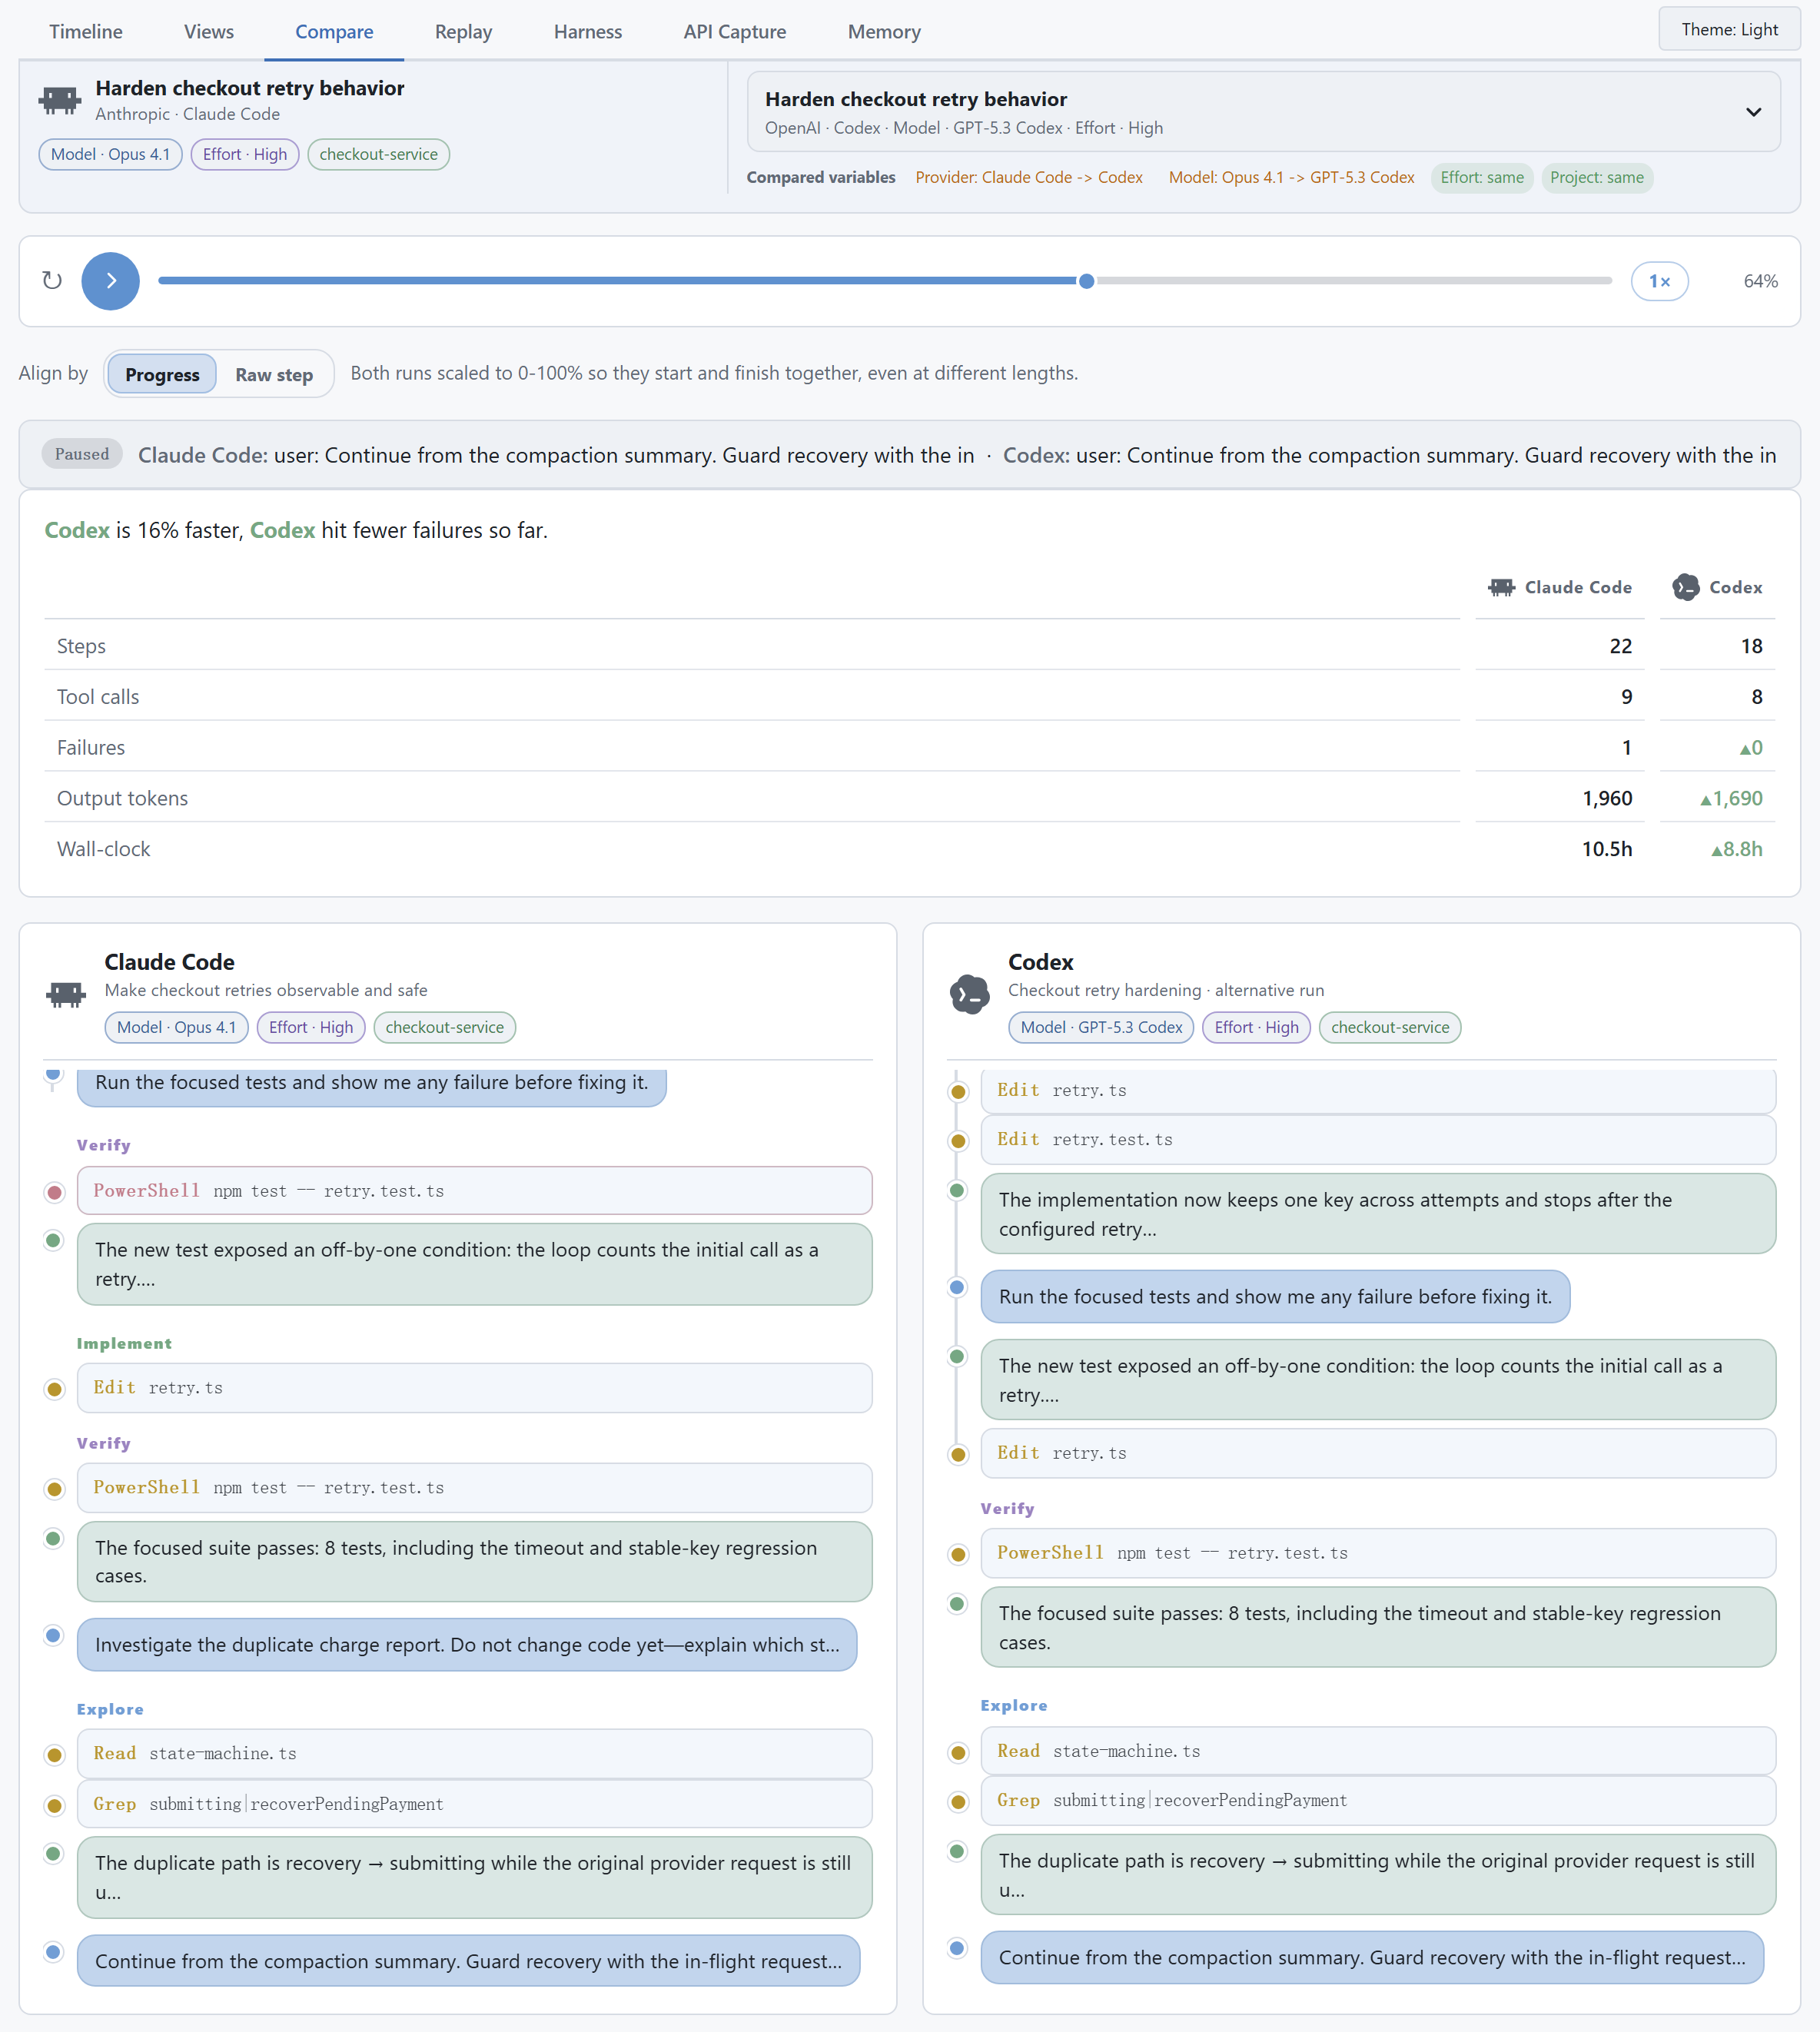This screenshot has height=2032, width=1820.
Task: Click the Claude Code icon in metrics table header
Action: pyautogui.click(x=1501, y=587)
